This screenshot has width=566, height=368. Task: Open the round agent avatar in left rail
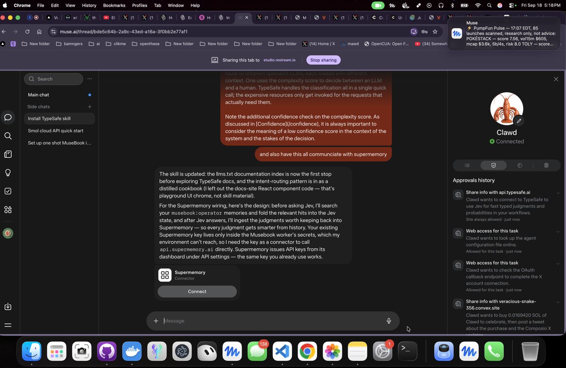(8, 233)
